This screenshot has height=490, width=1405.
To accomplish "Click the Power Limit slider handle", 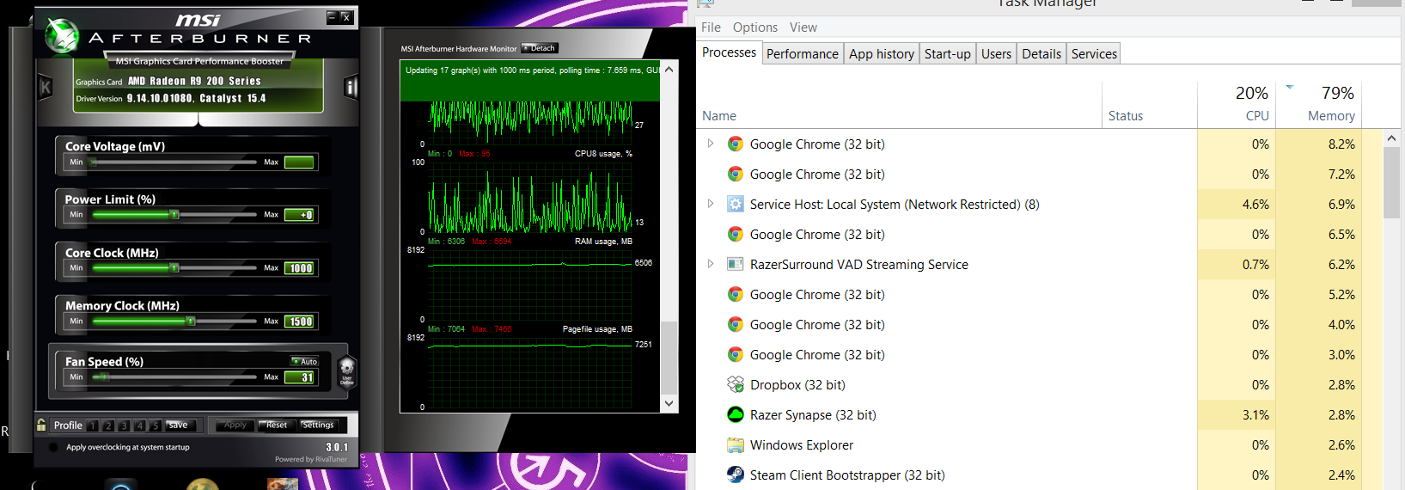I will tap(174, 215).
